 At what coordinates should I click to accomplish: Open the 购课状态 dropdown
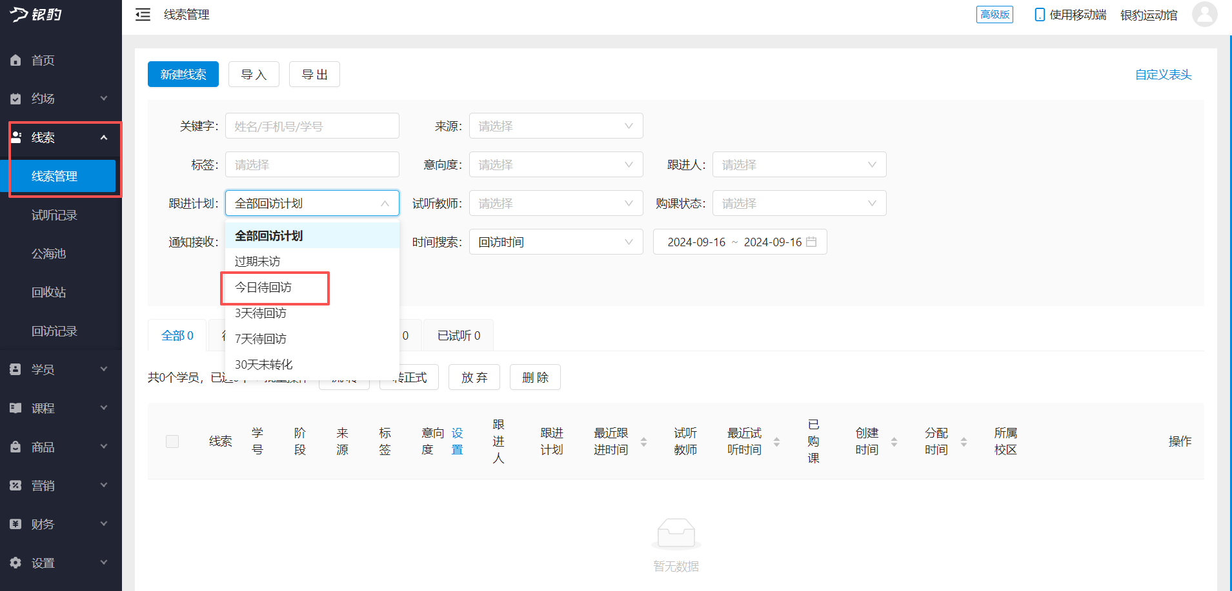click(x=799, y=203)
